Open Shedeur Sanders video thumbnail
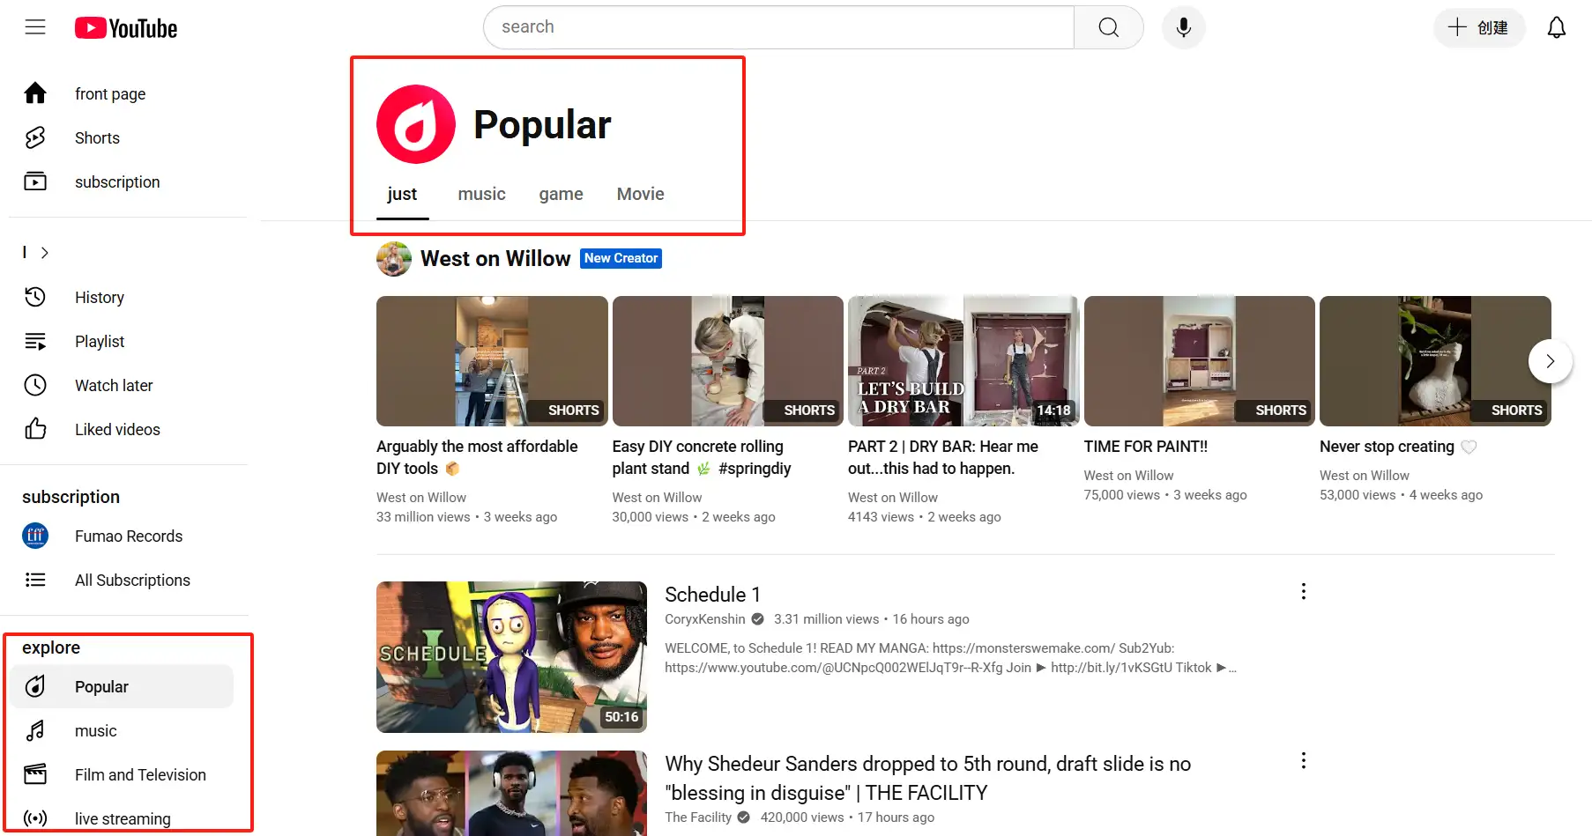The height and width of the screenshot is (836, 1592). 511,793
